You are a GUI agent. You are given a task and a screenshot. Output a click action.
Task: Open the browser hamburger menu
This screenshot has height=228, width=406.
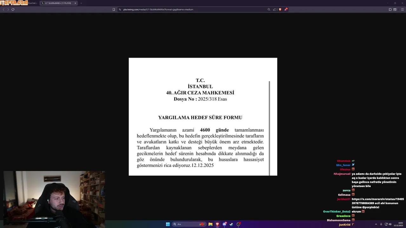pyautogui.click(x=403, y=9)
